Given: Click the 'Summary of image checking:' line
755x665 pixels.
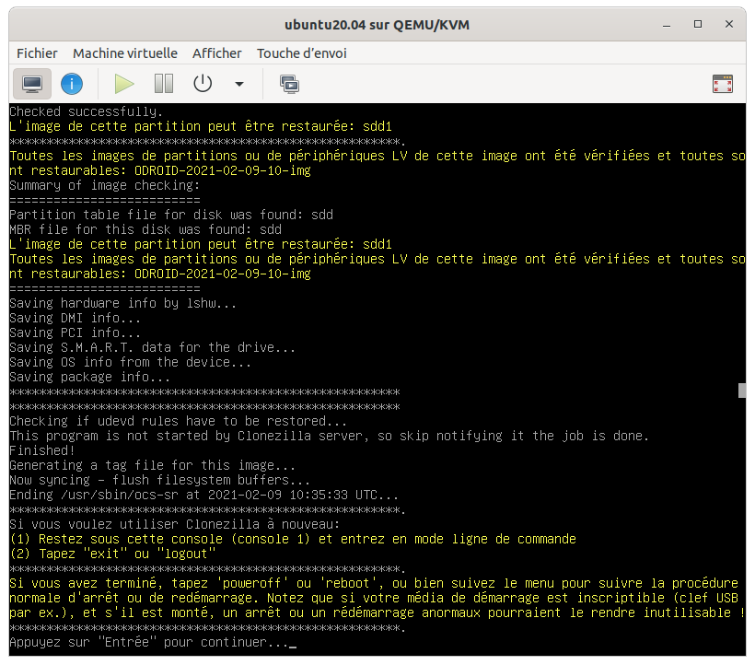Looking at the screenshot, I should pos(104,185).
